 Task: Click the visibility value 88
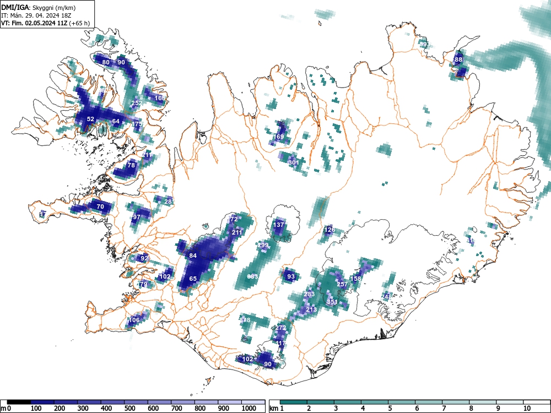[458, 59]
